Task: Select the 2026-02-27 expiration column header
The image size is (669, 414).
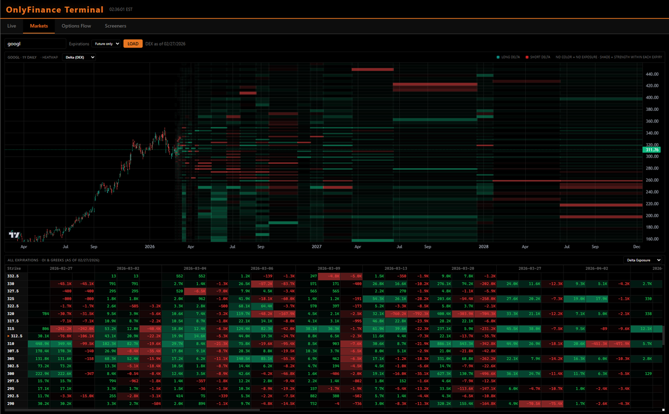Action: pyautogui.click(x=61, y=268)
